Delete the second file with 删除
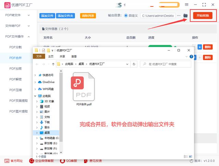 pos(208,57)
